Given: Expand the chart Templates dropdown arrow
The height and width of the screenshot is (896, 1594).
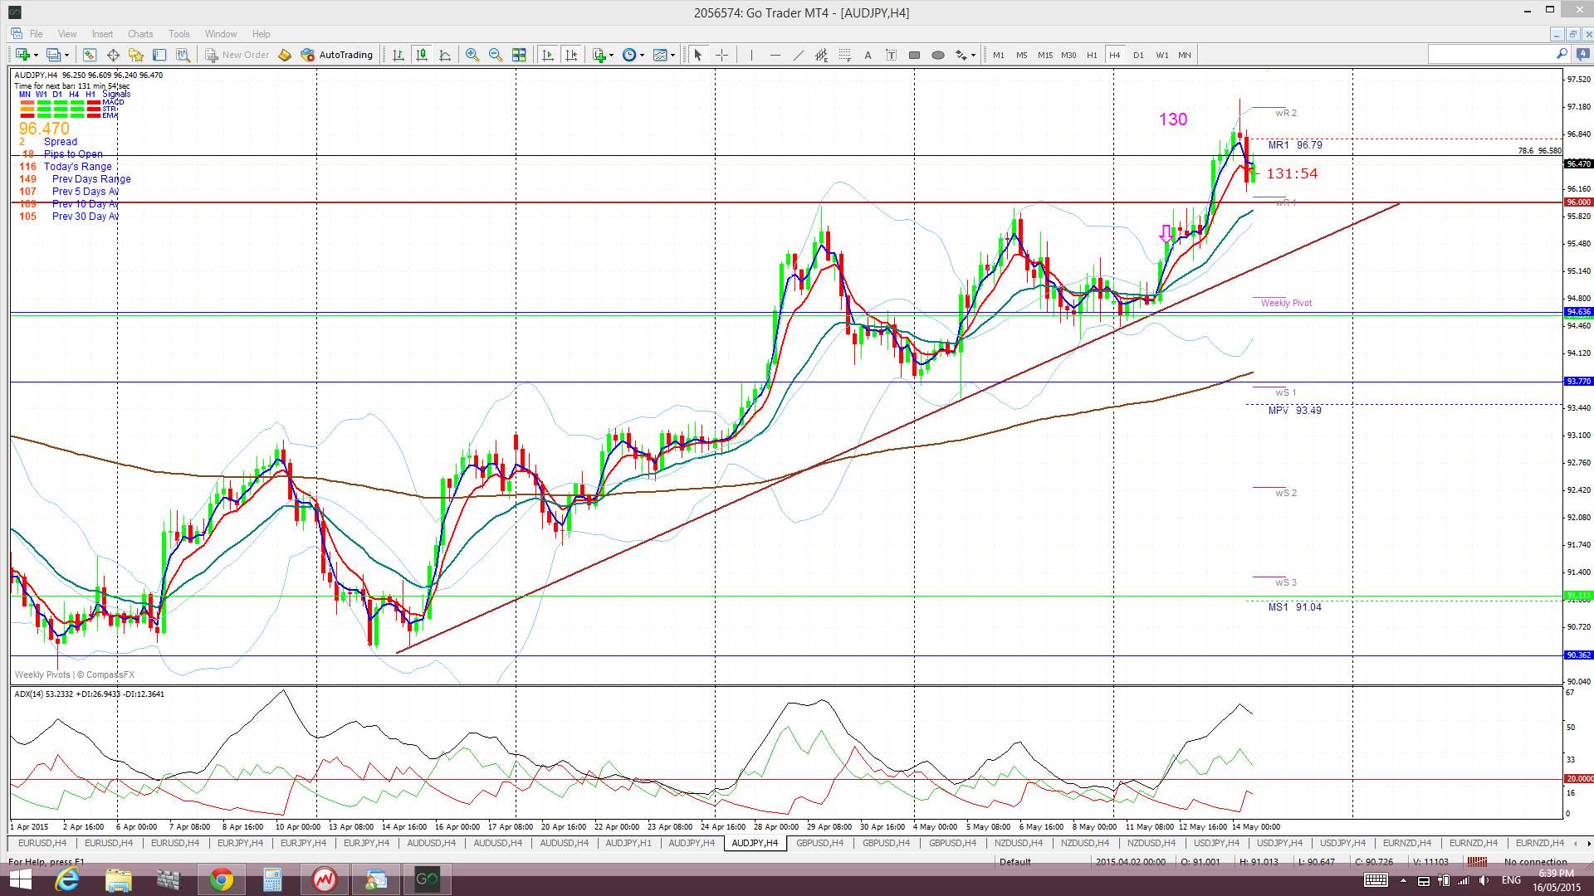Looking at the screenshot, I should click(x=673, y=55).
